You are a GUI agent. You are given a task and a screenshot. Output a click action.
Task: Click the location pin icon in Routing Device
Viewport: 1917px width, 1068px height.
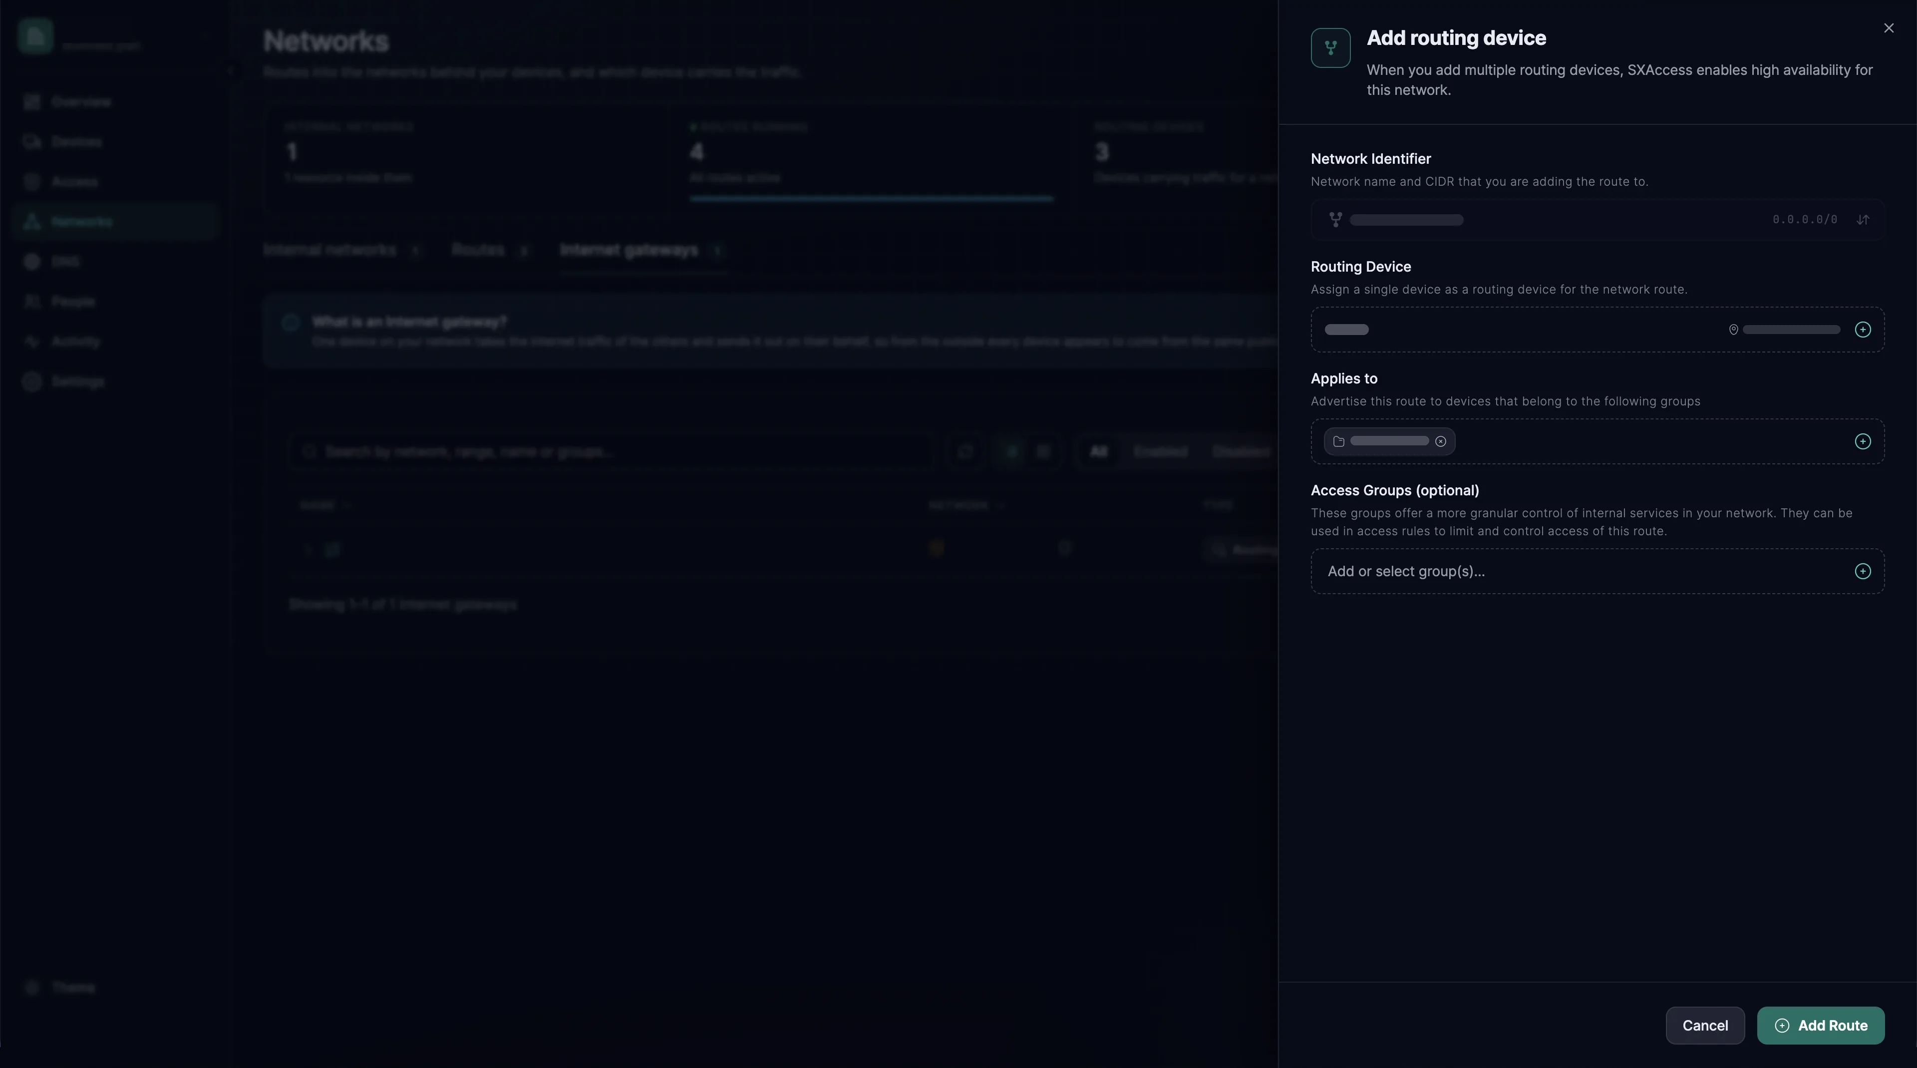pos(1733,330)
